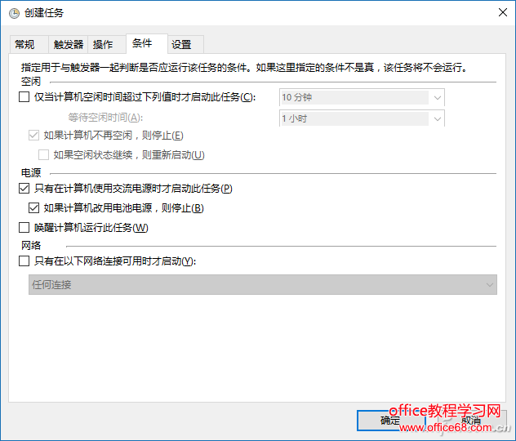Enable 唤醒计算机运行此任务 checkbox
Image resolution: width=516 pixels, height=441 pixels.
[24, 227]
